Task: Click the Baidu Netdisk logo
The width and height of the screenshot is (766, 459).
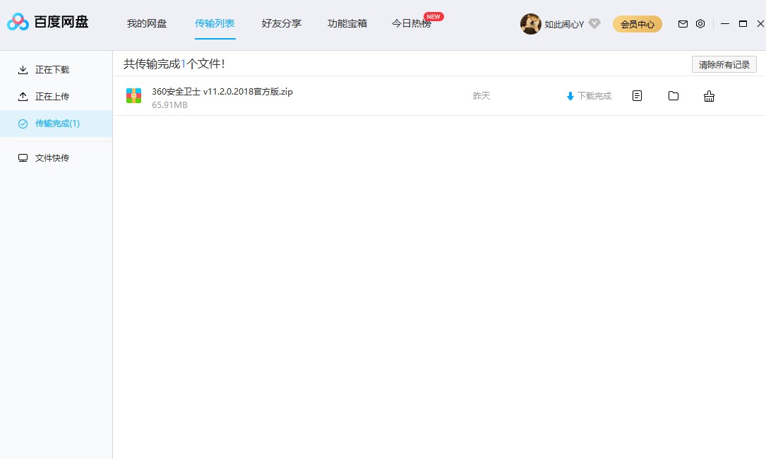Action: pyautogui.click(x=47, y=22)
